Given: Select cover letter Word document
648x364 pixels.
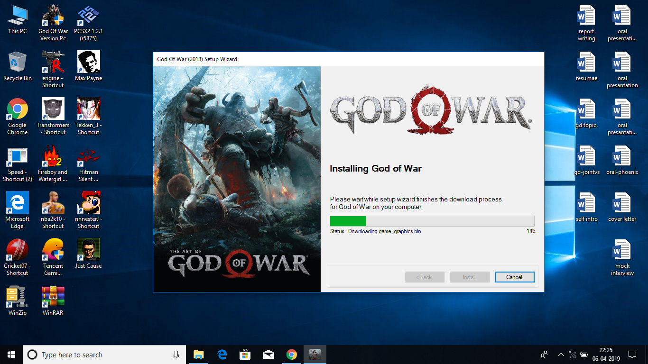Looking at the screenshot, I should pyautogui.click(x=622, y=207).
